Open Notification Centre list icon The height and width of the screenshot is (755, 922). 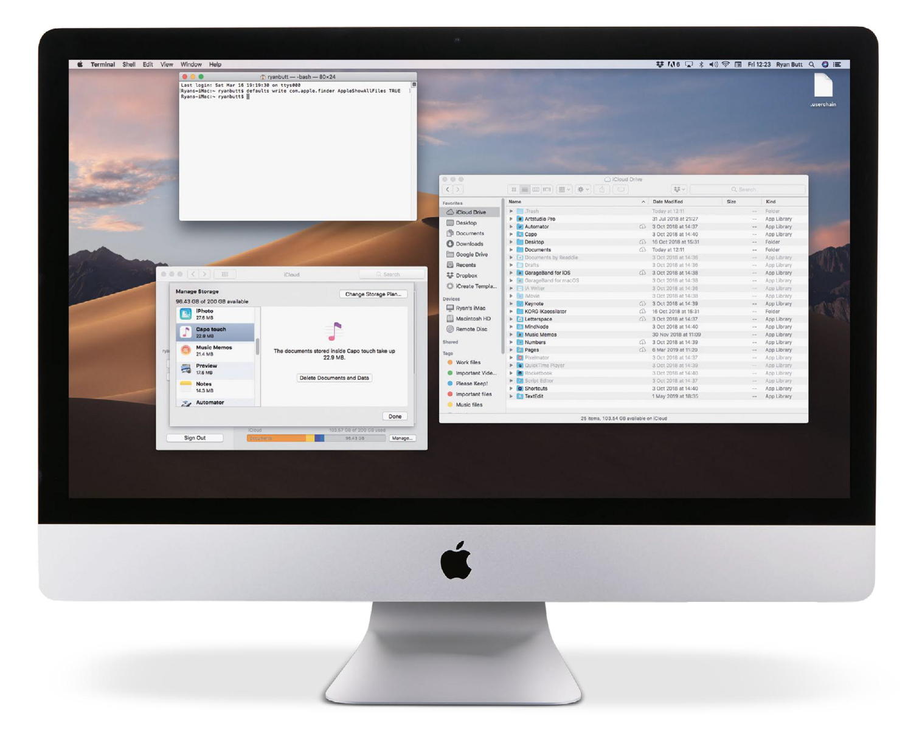coord(837,64)
